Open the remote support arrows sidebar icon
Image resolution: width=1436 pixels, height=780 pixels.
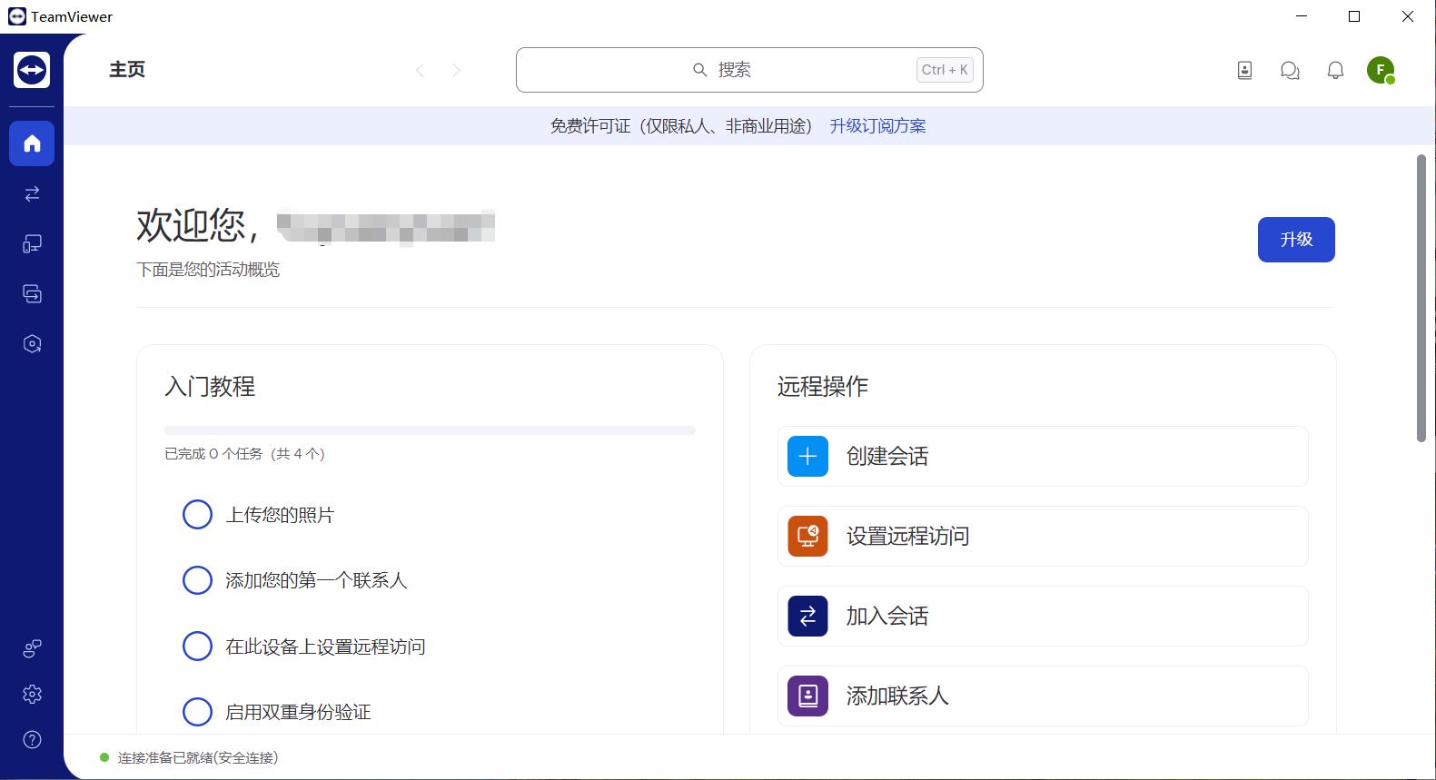point(32,193)
